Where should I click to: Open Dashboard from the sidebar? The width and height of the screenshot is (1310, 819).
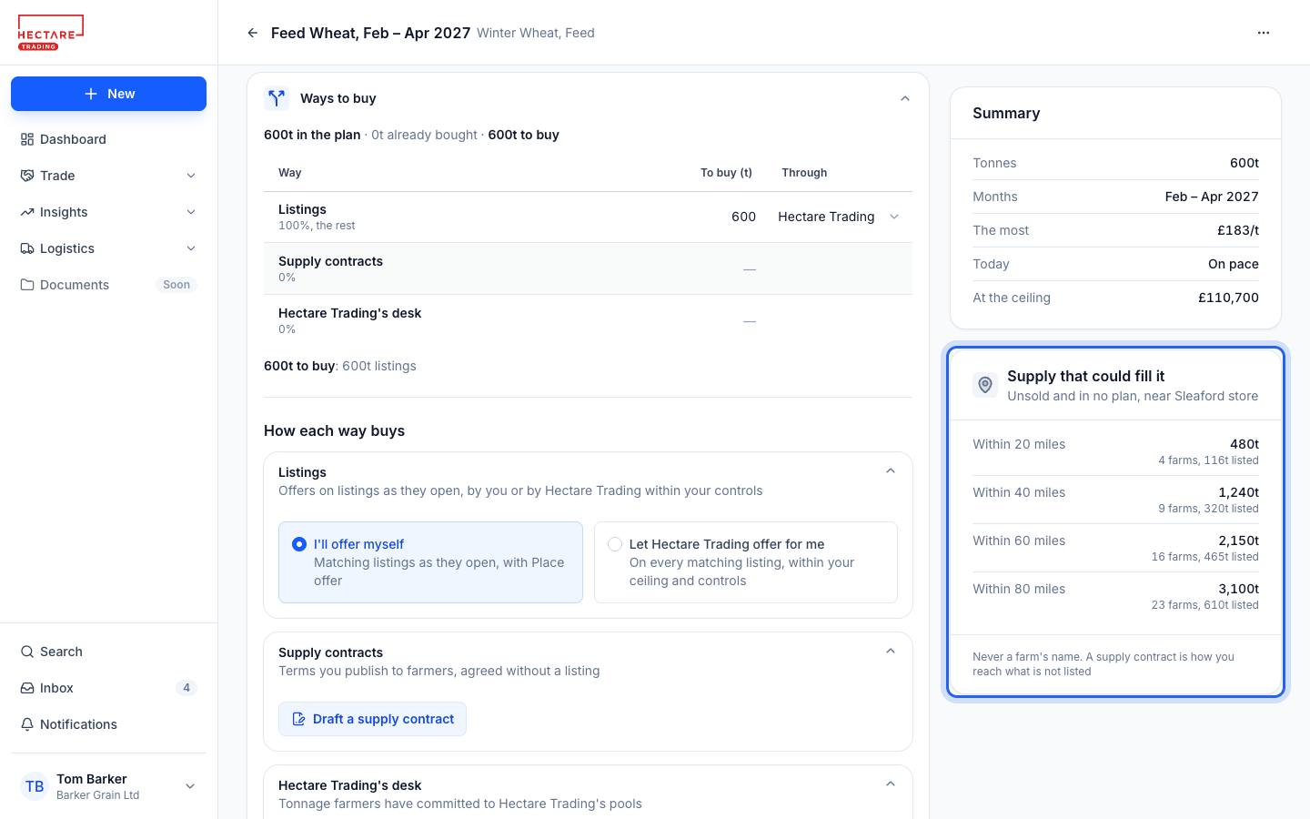point(108,139)
